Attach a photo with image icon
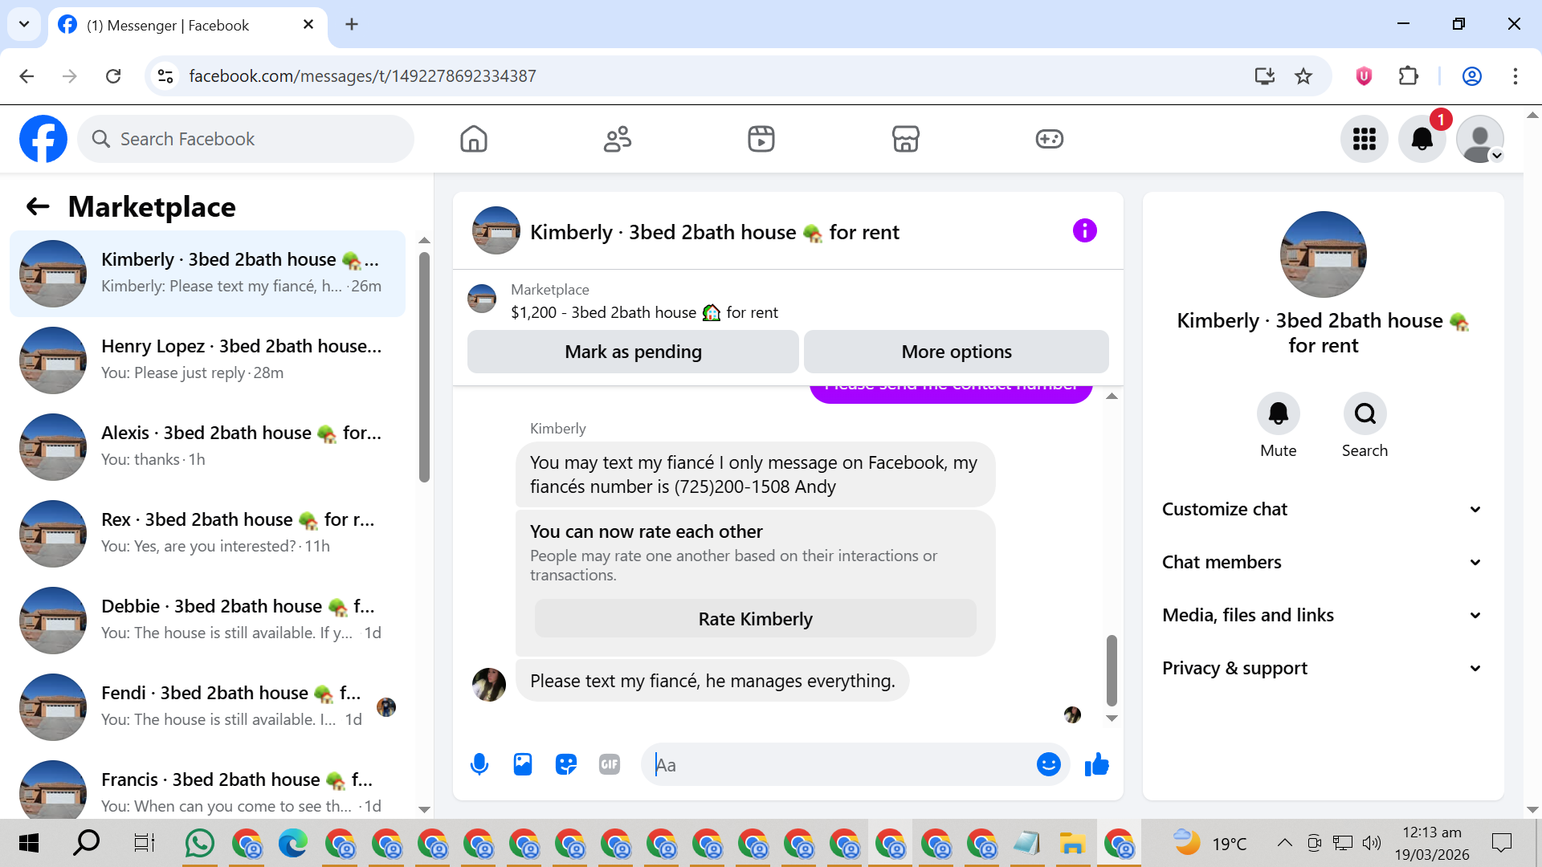Viewport: 1542px width, 867px height. 523,764
